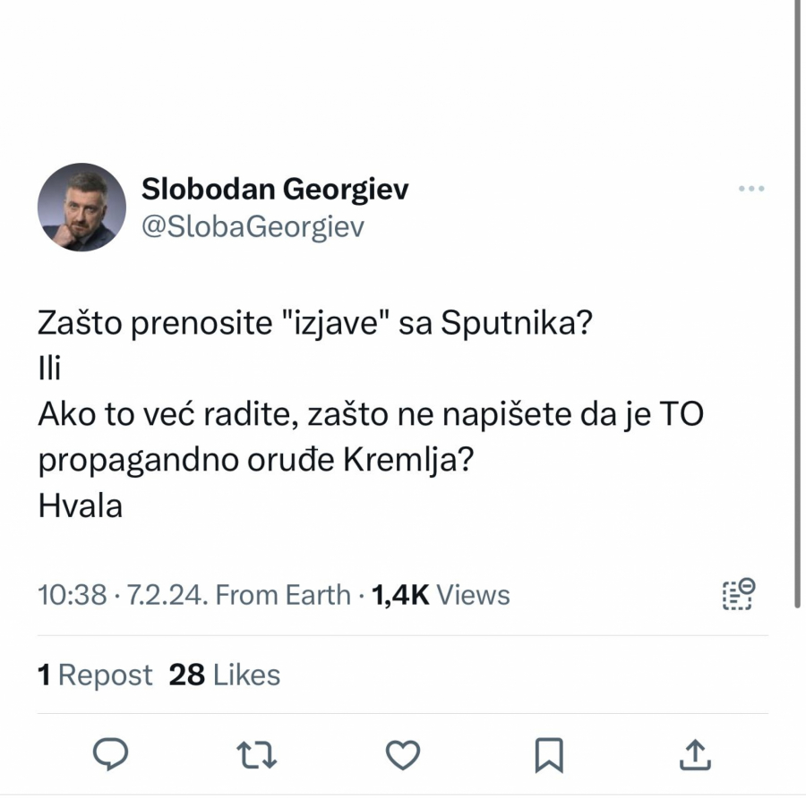Image resolution: width=806 pixels, height=798 pixels.
Task: Click the share upload icon
Action: pos(696,755)
